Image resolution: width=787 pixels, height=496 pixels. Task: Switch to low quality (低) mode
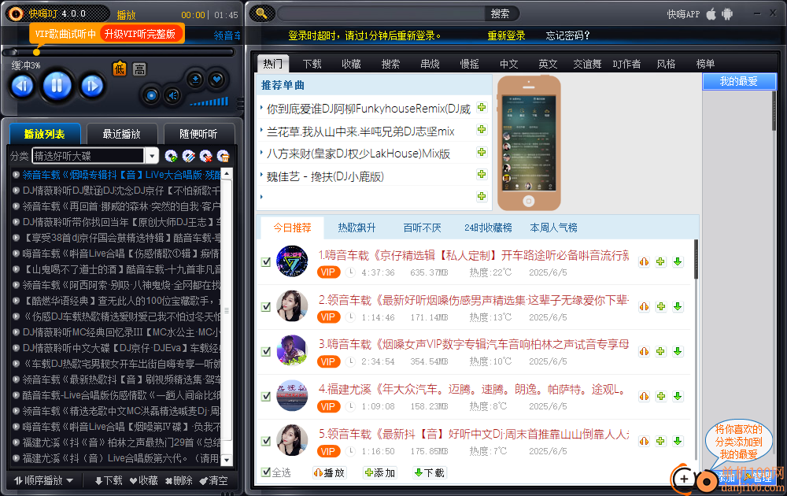[x=120, y=68]
